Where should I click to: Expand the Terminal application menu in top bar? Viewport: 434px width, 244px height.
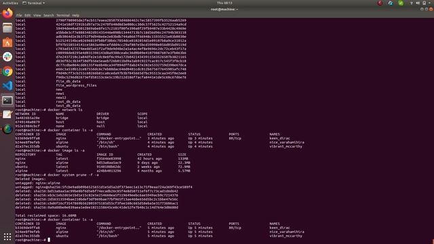pos(33,3)
